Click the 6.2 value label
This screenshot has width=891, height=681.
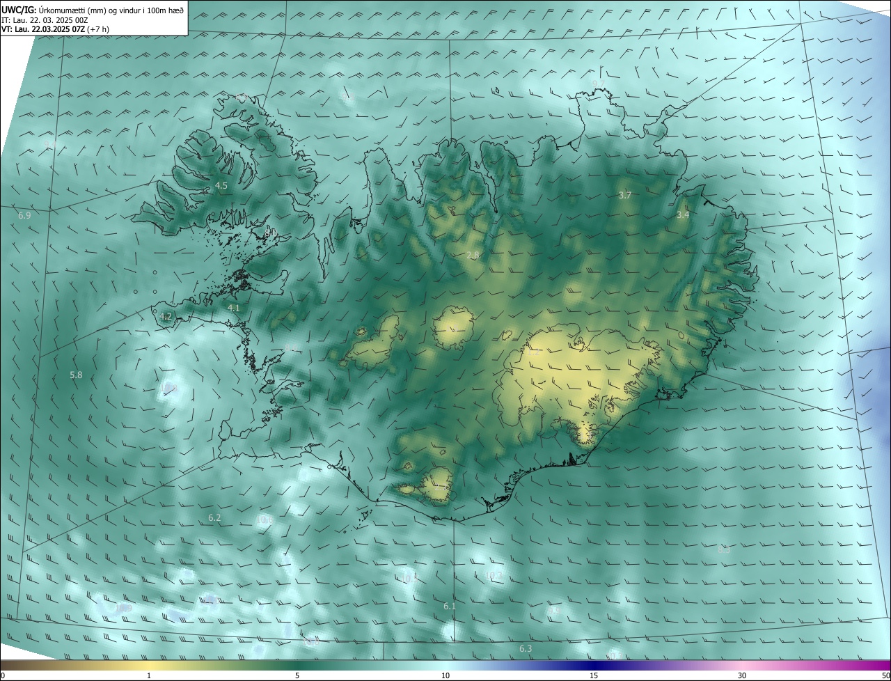(214, 518)
